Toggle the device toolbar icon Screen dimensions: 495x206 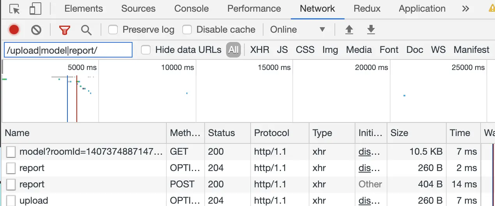35,9
